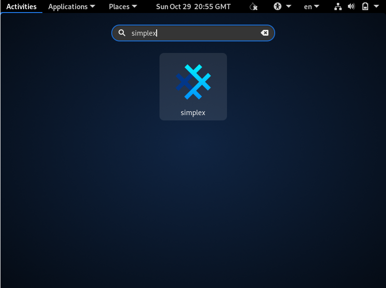Image resolution: width=386 pixels, height=288 pixels.
Task: Open the clock showing Sun Oct 29 20:55
Action: pos(193,7)
